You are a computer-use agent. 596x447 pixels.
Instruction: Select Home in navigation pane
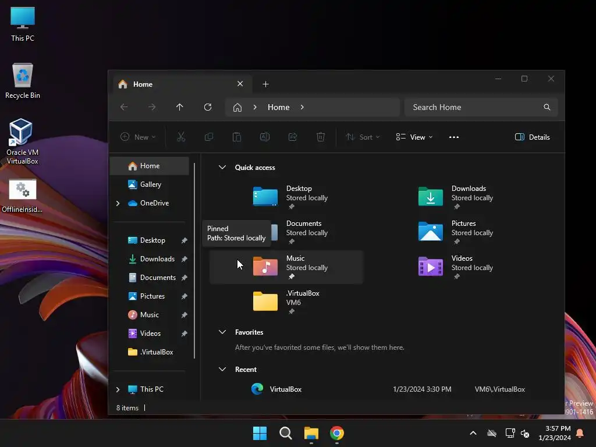(x=150, y=166)
